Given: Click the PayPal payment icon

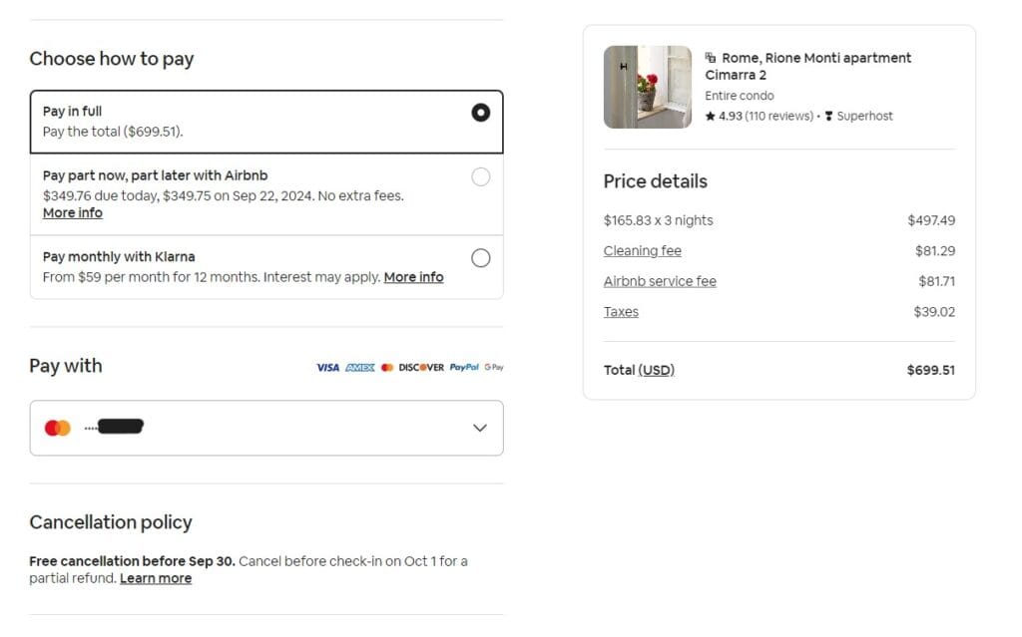Looking at the screenshot, I should [x=464, y=367].
